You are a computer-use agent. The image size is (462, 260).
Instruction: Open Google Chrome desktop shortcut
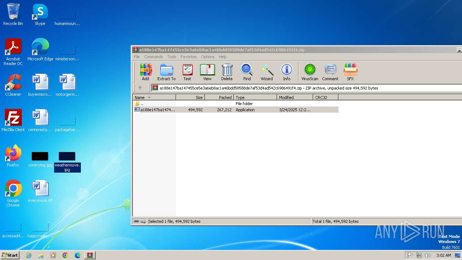(x=13, y=194)
